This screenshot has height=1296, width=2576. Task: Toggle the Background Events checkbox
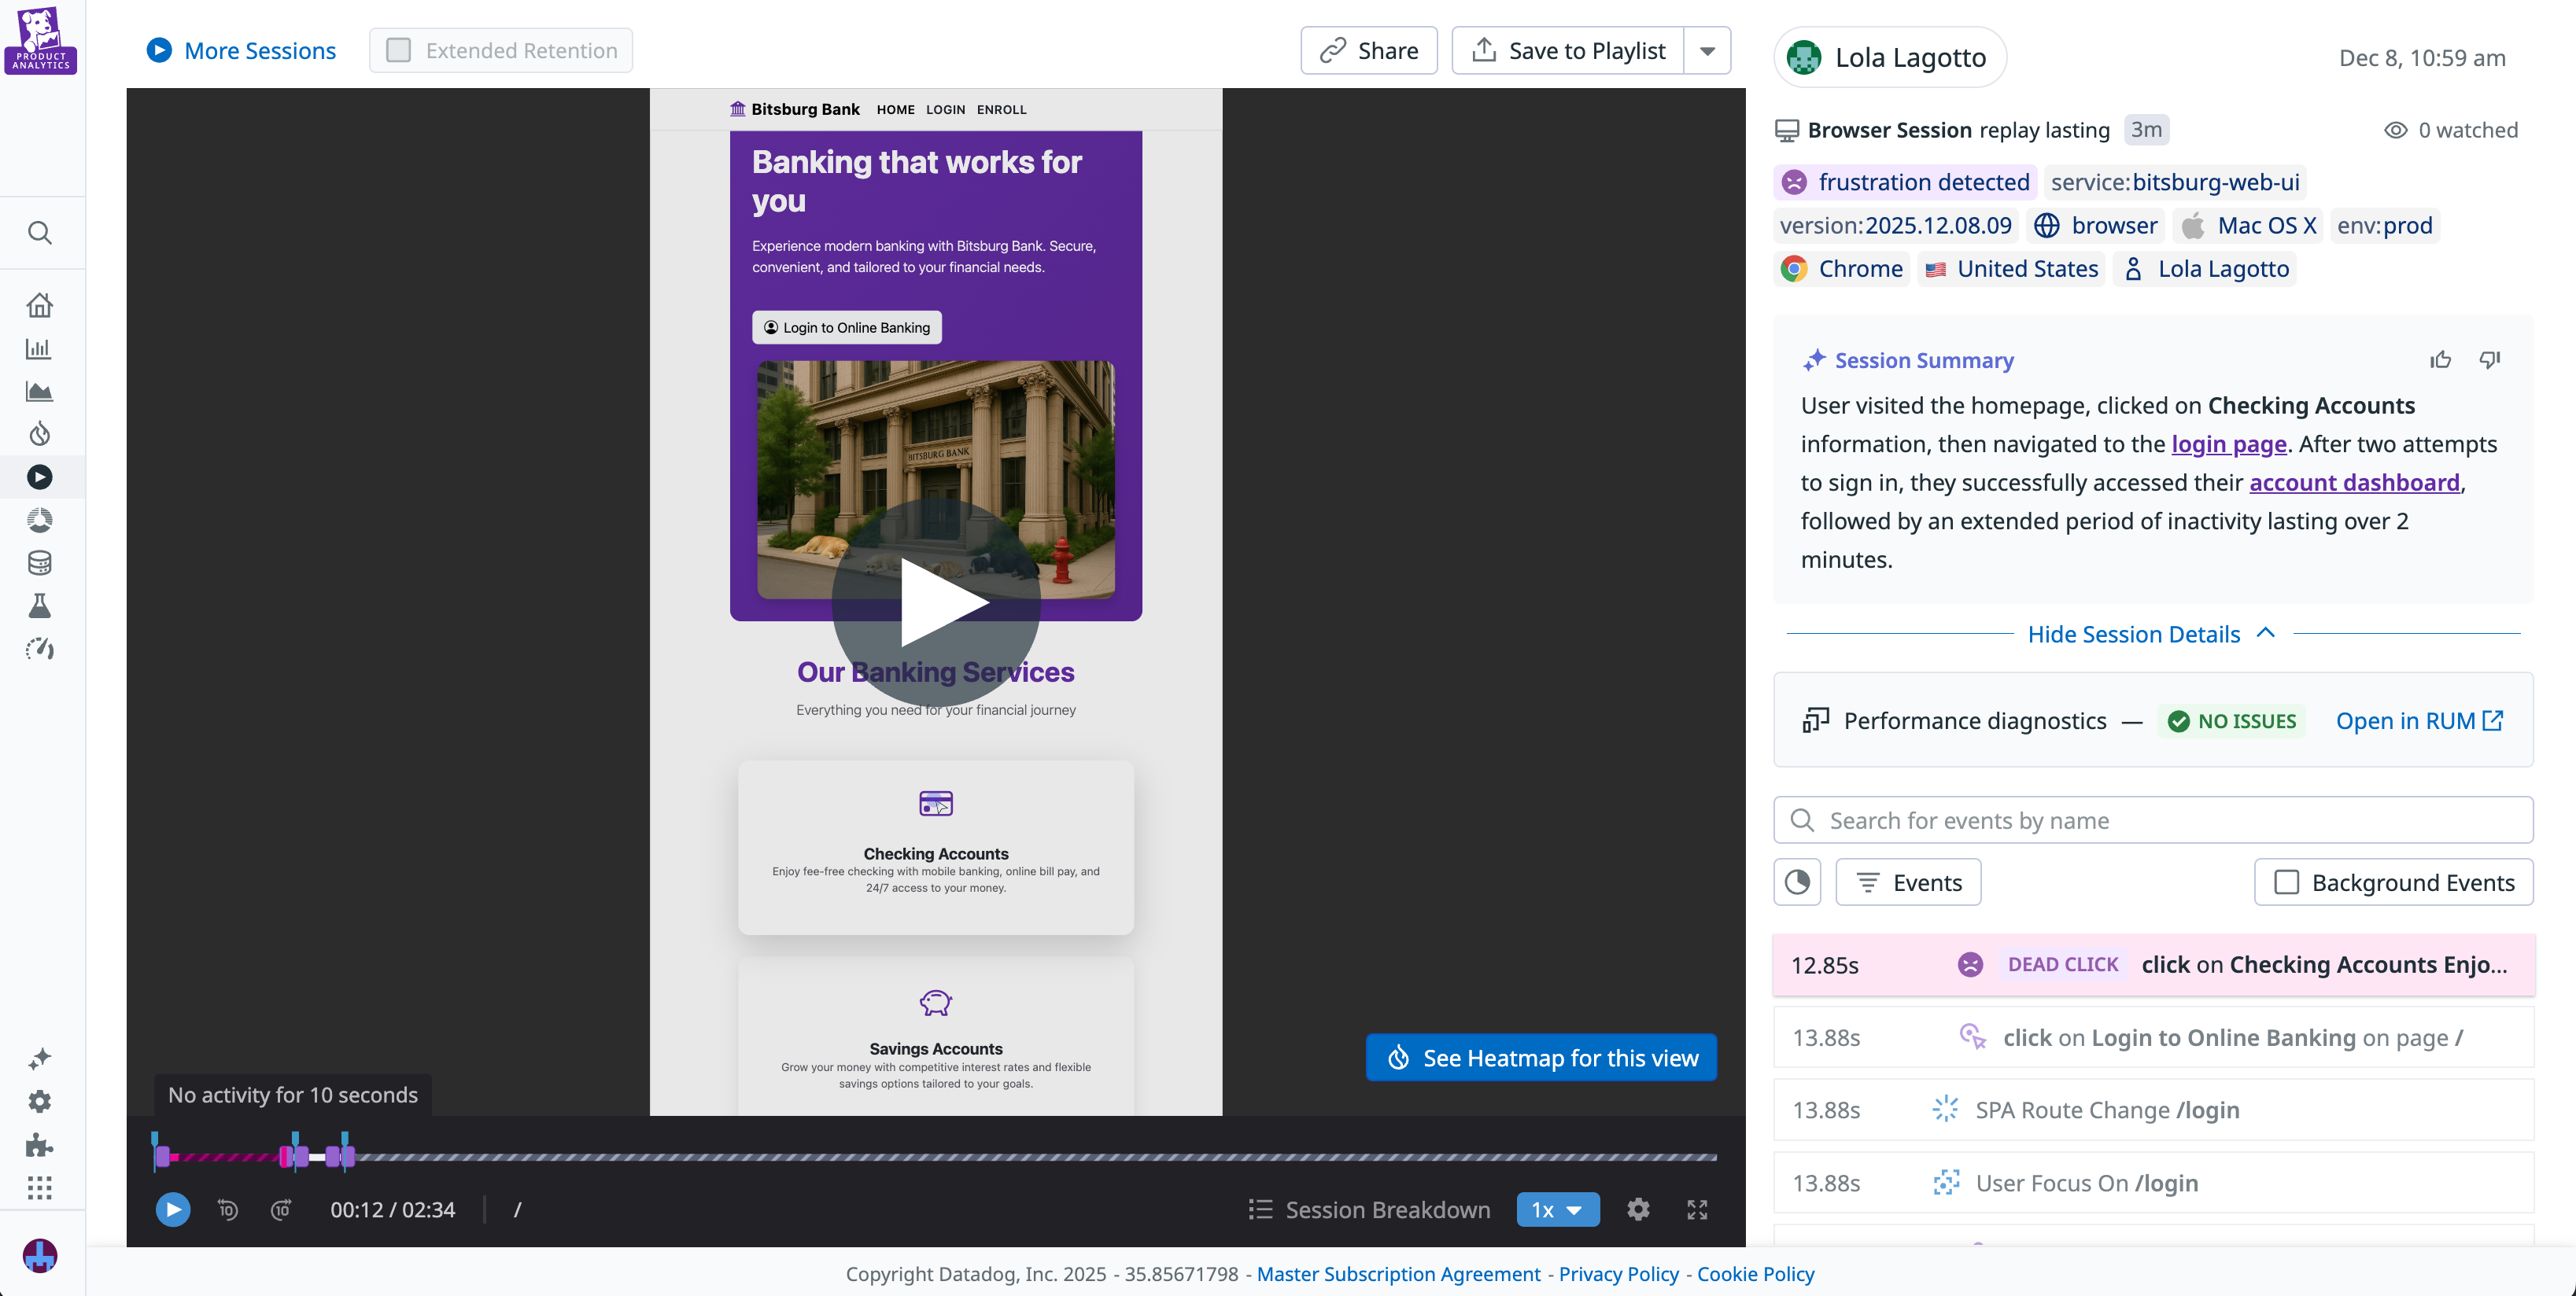[x=2287, y=882]
